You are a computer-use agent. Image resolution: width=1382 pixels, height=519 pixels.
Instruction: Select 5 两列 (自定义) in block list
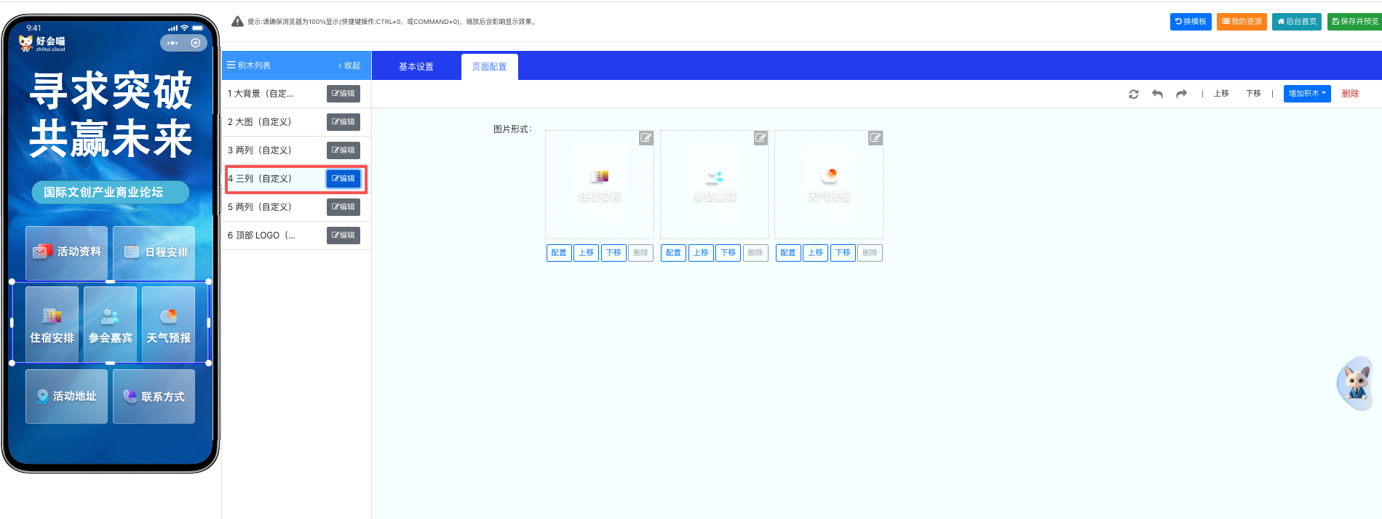coord(260,207)
